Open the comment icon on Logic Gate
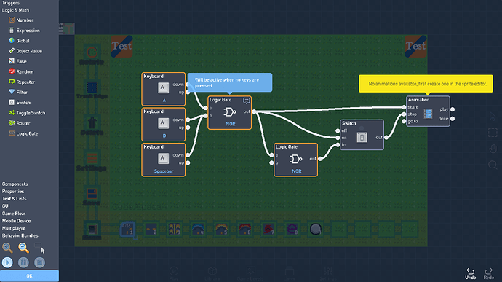Viewport: 502px width, 282px height. pos(246,101)
